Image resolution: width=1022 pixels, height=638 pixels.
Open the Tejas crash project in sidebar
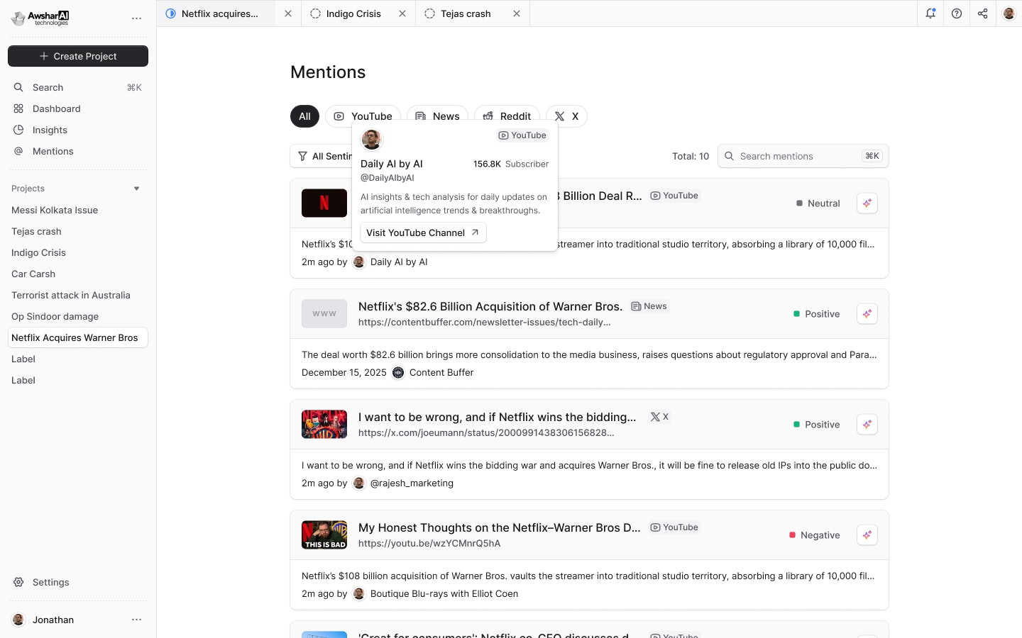[x=36, y=231]
